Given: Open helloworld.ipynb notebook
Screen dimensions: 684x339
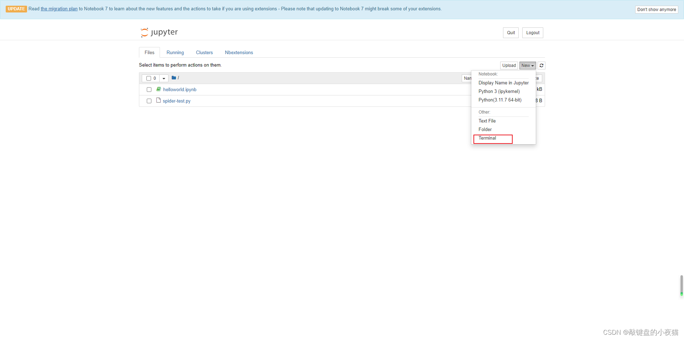Looking at the screenshot, I should click(180, 90).
